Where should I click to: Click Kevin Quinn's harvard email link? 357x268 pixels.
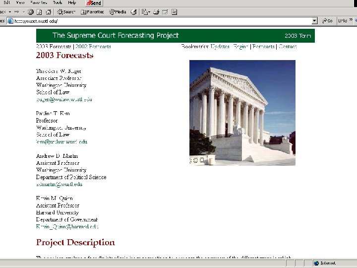pos(67,226)
